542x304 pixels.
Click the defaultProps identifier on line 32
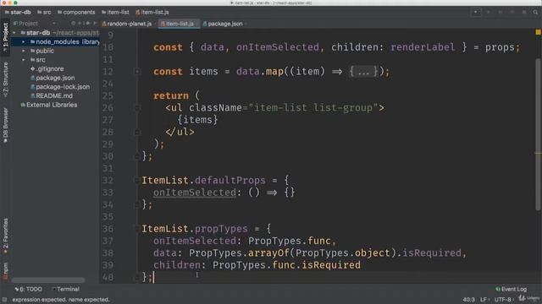[230, 180]
